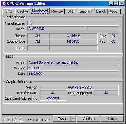Click the empty field beside Model
The image size is (126, 124).
pyautogui.click(x=103, y=29)
